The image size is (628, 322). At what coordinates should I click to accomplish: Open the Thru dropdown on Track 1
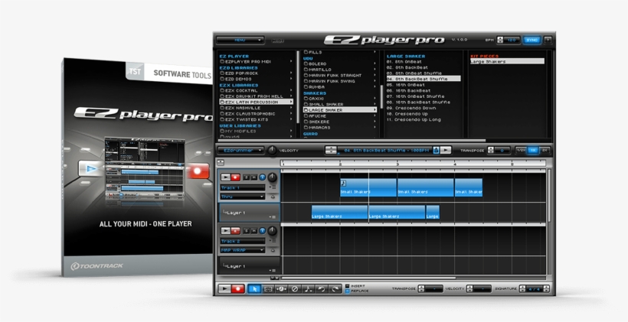pos(242,197)
